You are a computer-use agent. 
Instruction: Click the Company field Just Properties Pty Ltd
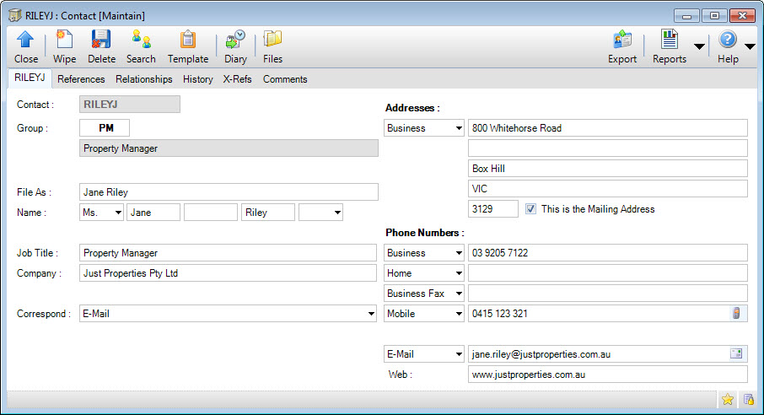[228, 273]
